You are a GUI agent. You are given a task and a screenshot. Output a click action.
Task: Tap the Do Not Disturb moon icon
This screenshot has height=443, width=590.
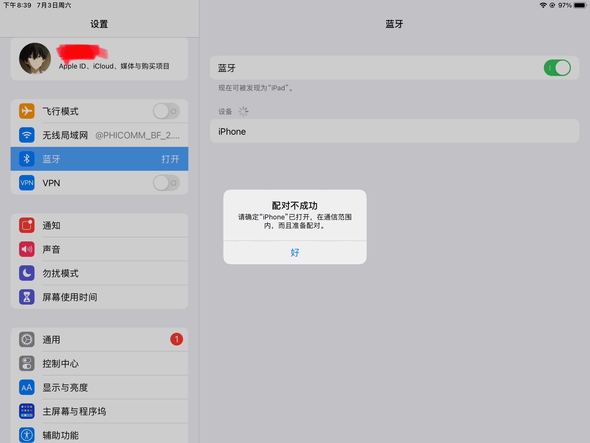coord(27,273)
